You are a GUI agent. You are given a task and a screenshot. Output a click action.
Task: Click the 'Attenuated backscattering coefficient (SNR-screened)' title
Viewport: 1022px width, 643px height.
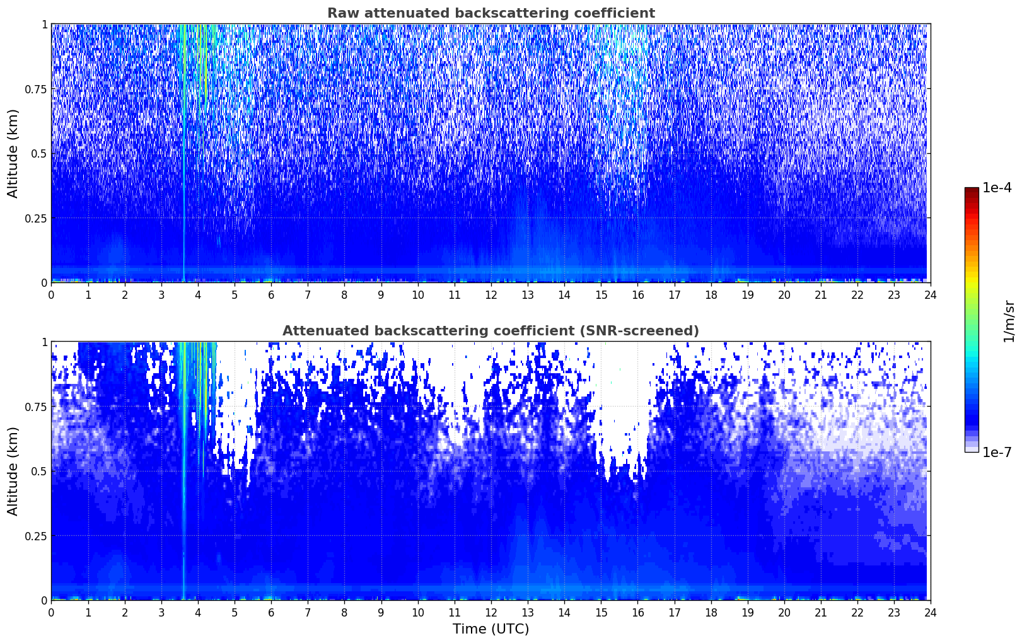(491, 331)
